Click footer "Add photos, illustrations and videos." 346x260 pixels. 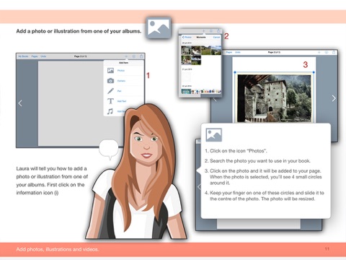coord(58,249)
